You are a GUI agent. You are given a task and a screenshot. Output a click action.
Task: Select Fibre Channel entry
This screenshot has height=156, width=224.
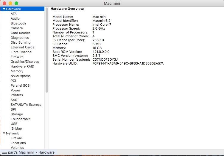[21, 52]
